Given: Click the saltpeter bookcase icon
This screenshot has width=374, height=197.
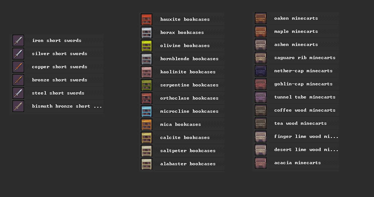Looking at the screenshot, I should 147,151.
